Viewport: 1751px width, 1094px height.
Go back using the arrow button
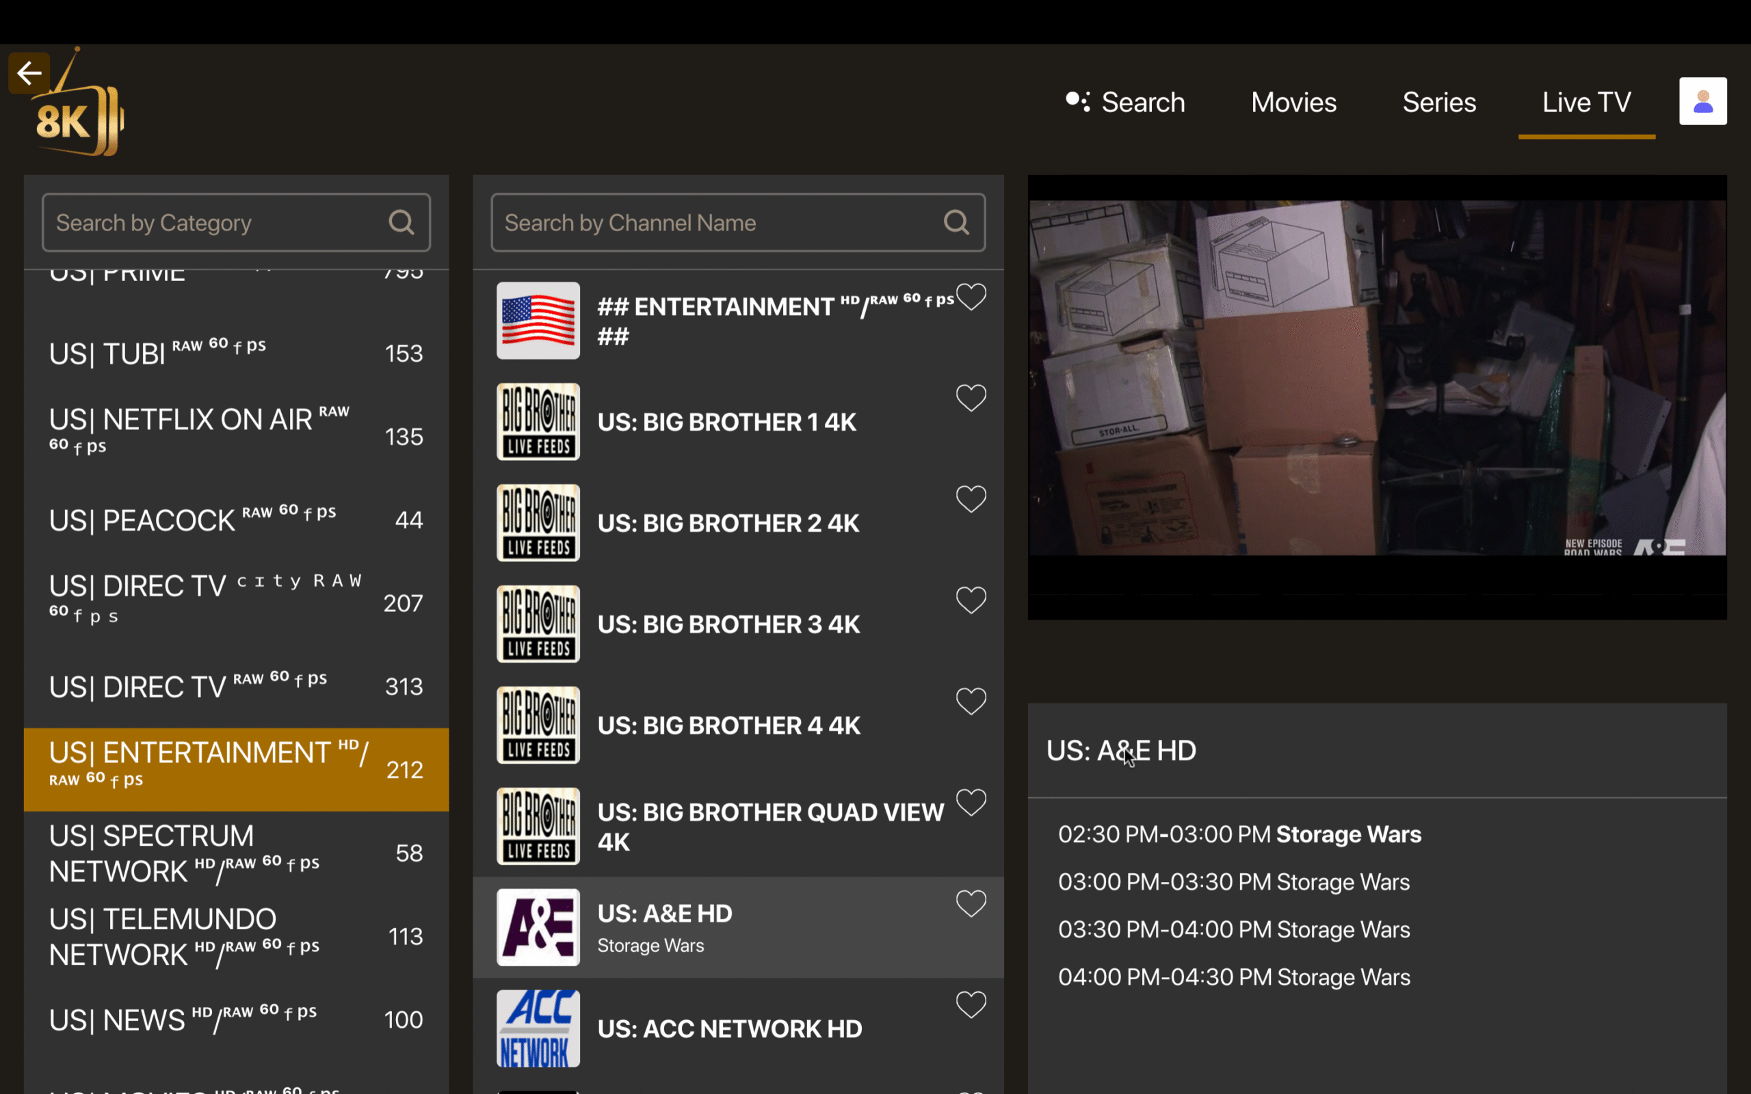coord(29,72)
